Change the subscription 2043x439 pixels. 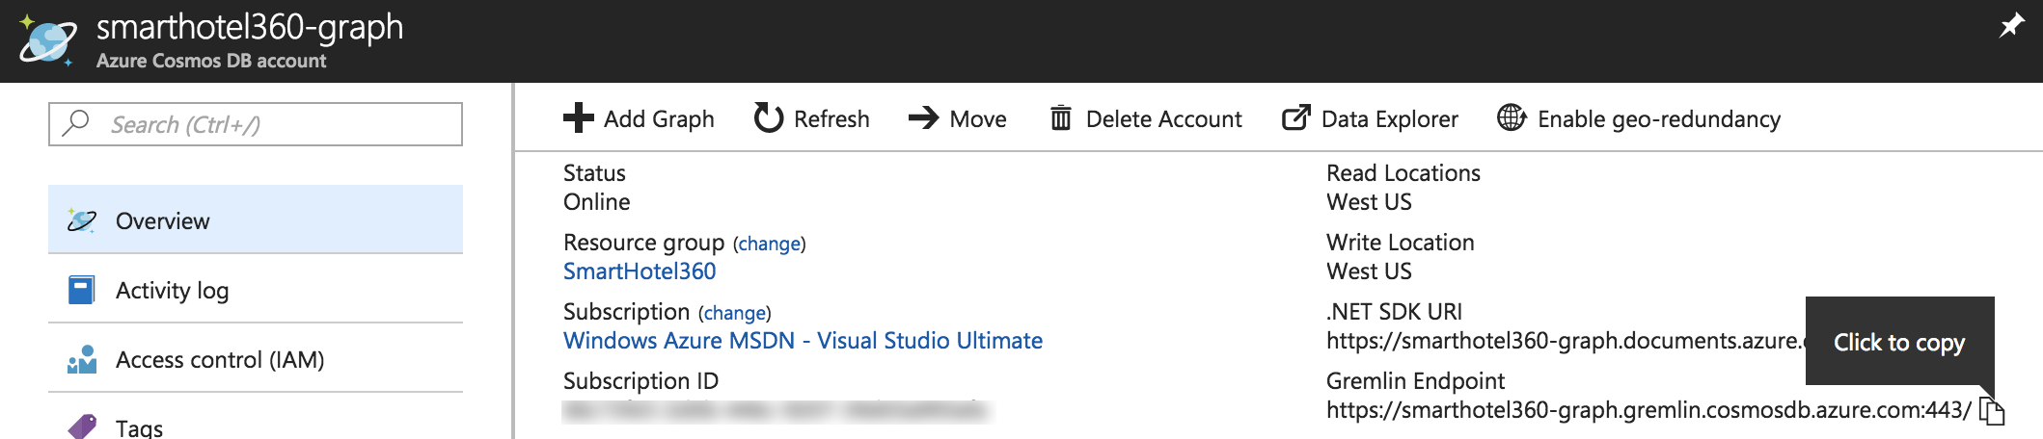point(734,313)
